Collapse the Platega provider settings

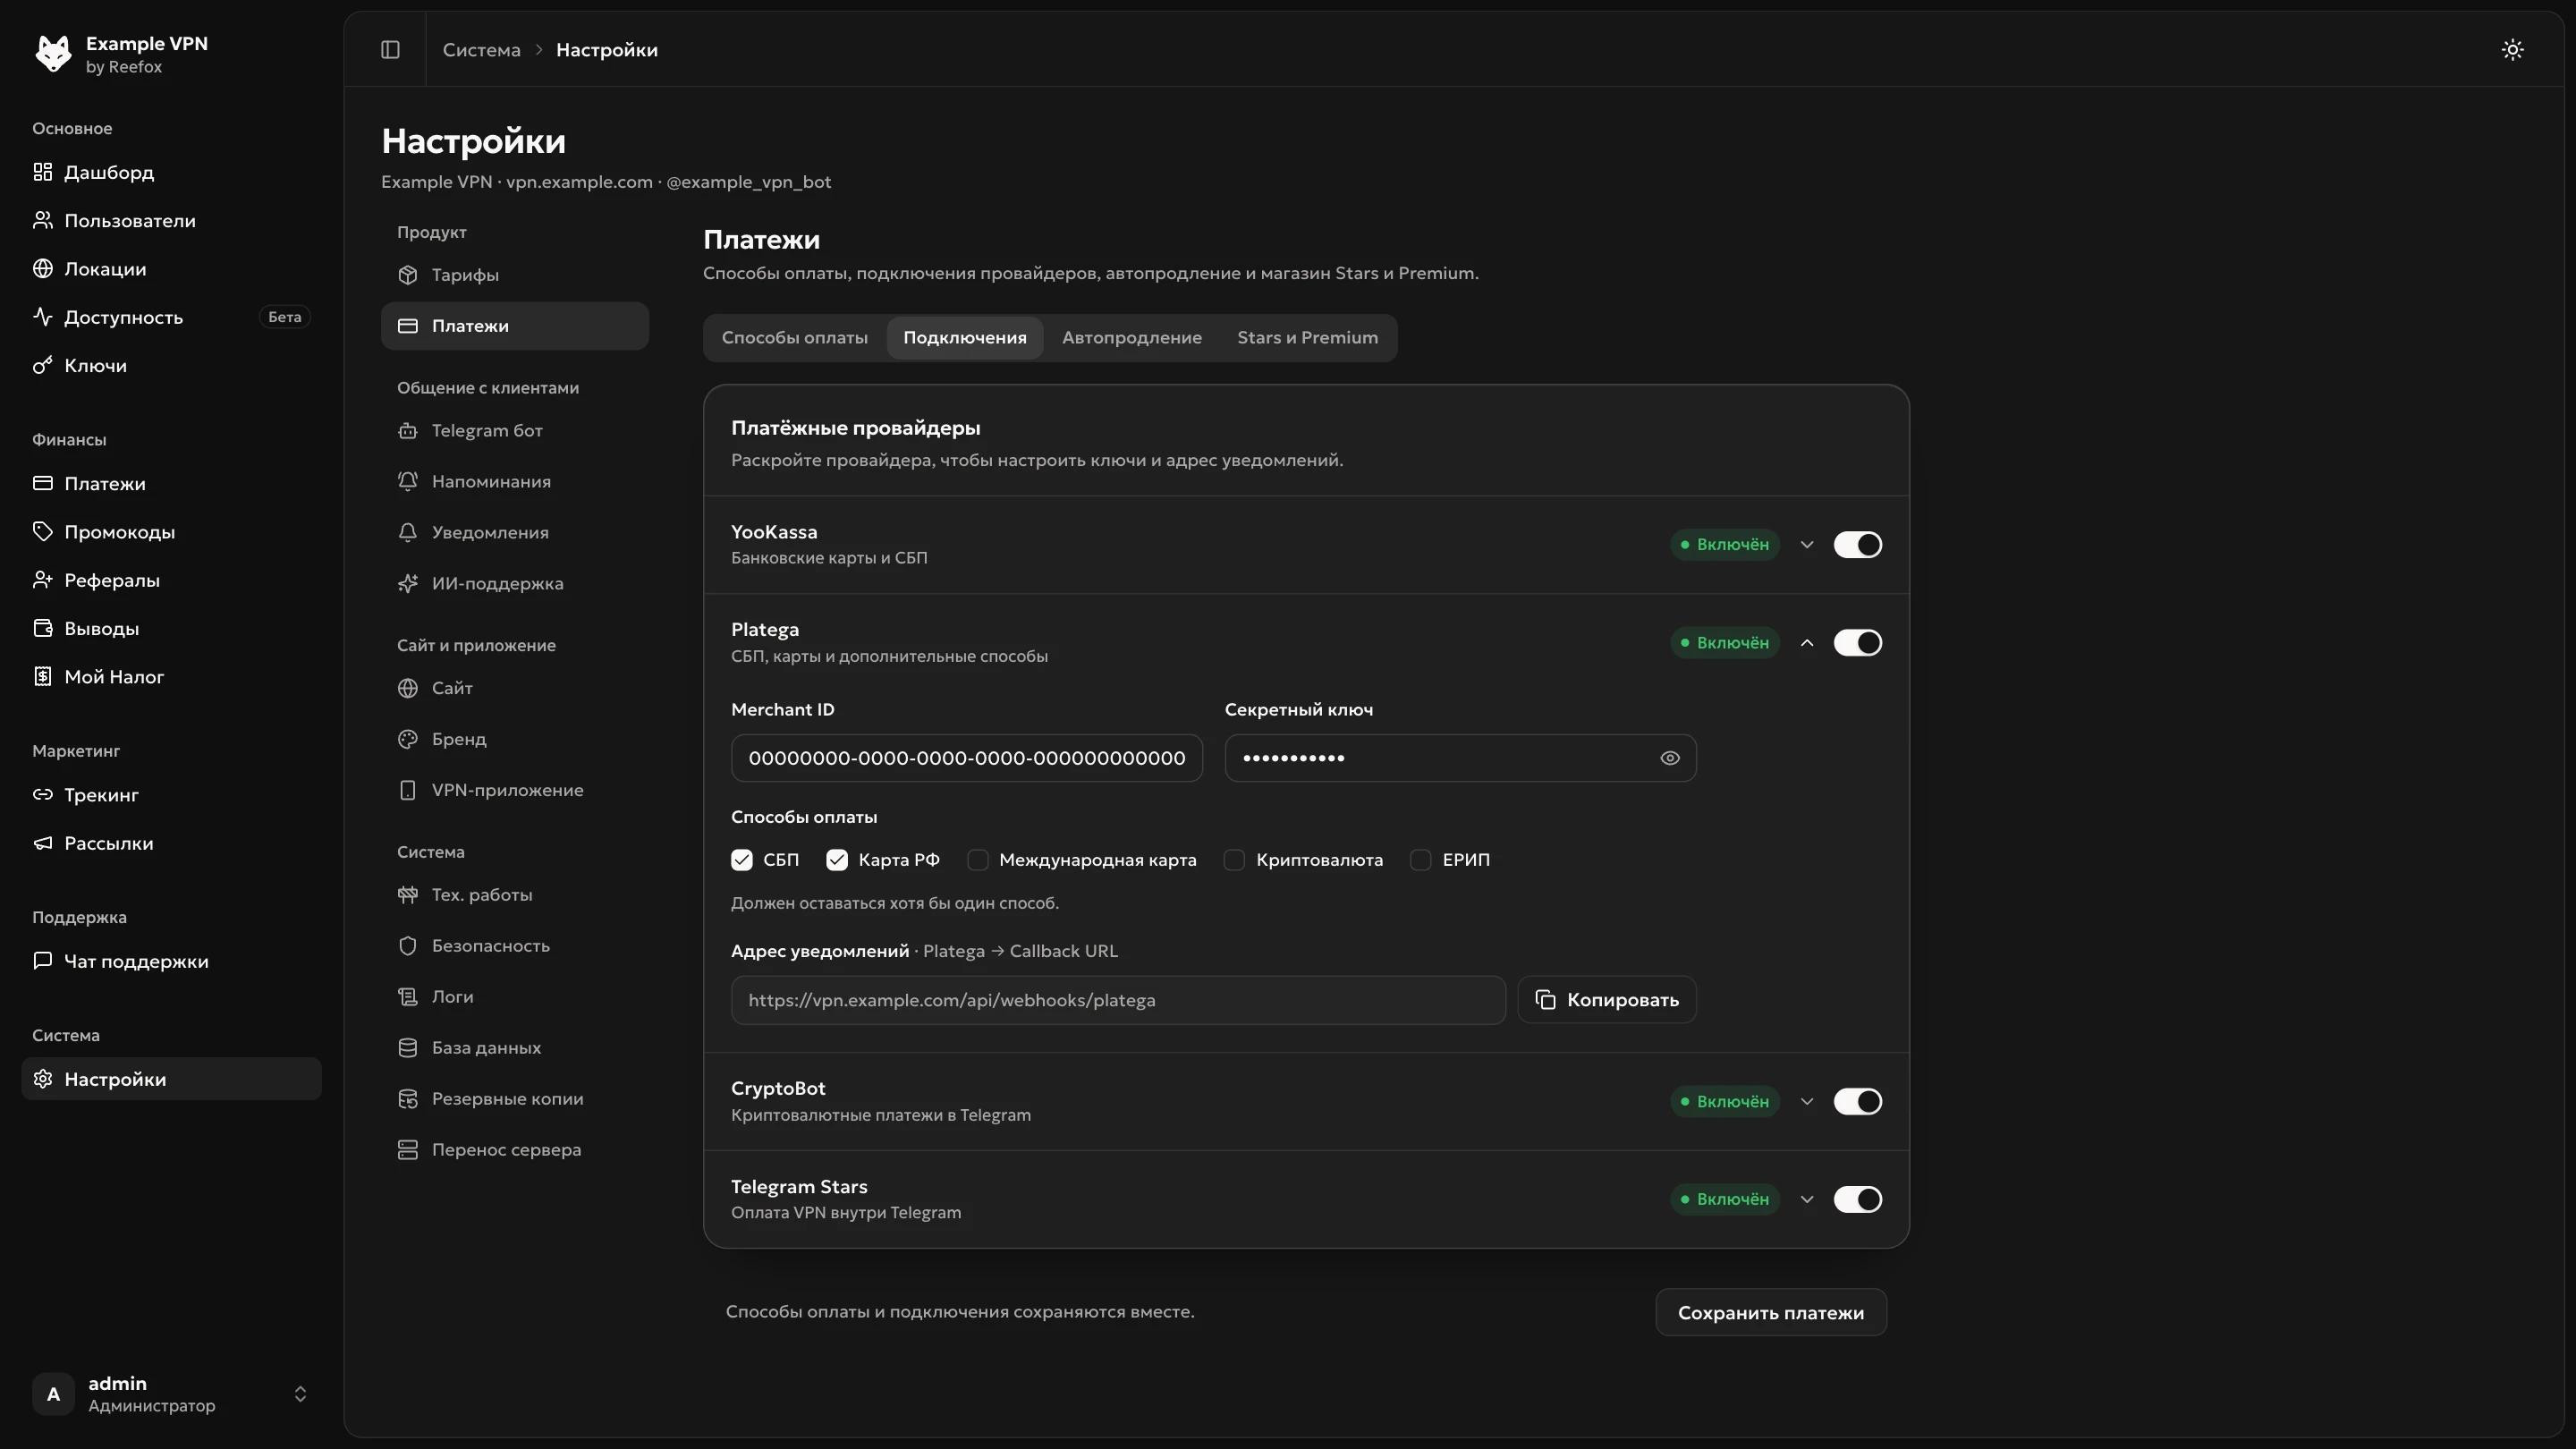1806,642
